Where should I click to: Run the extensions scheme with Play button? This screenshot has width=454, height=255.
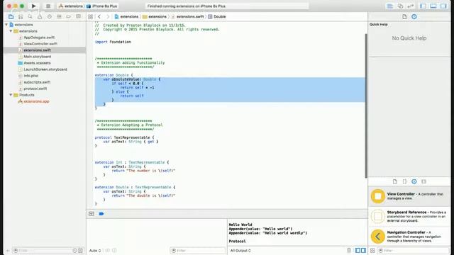point(33,6)
